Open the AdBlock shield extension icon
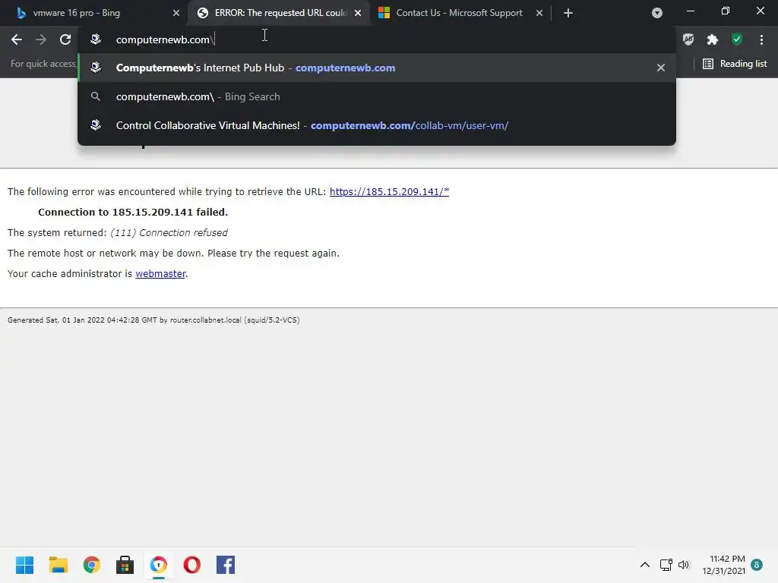 click(688, 39)
